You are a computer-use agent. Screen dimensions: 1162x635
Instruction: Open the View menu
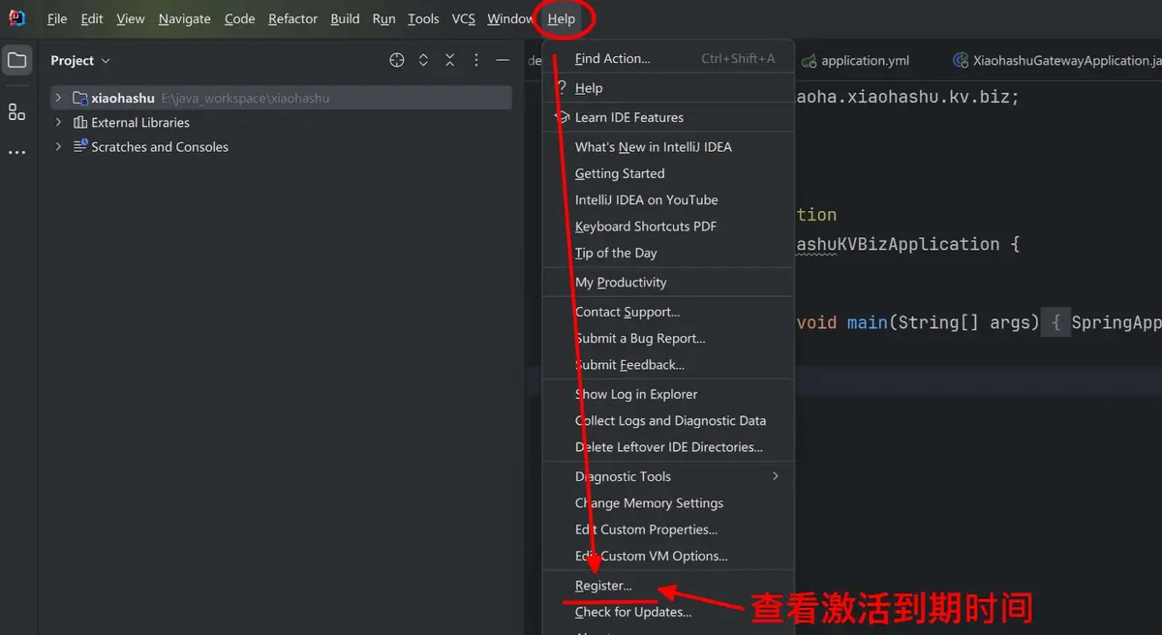[x=131, y=18]
